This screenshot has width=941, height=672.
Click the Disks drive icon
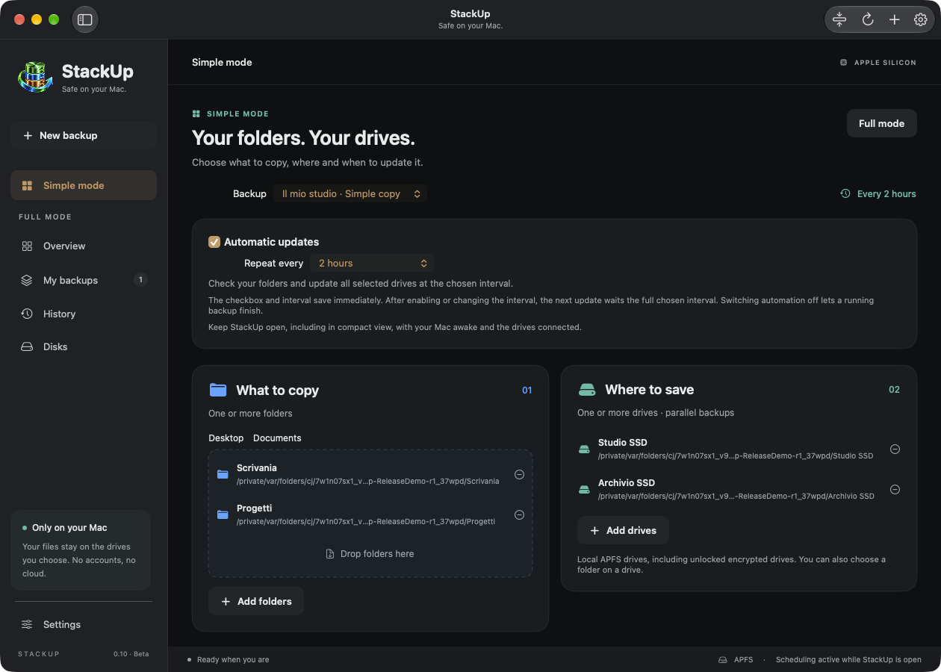(x=27, y=346)
